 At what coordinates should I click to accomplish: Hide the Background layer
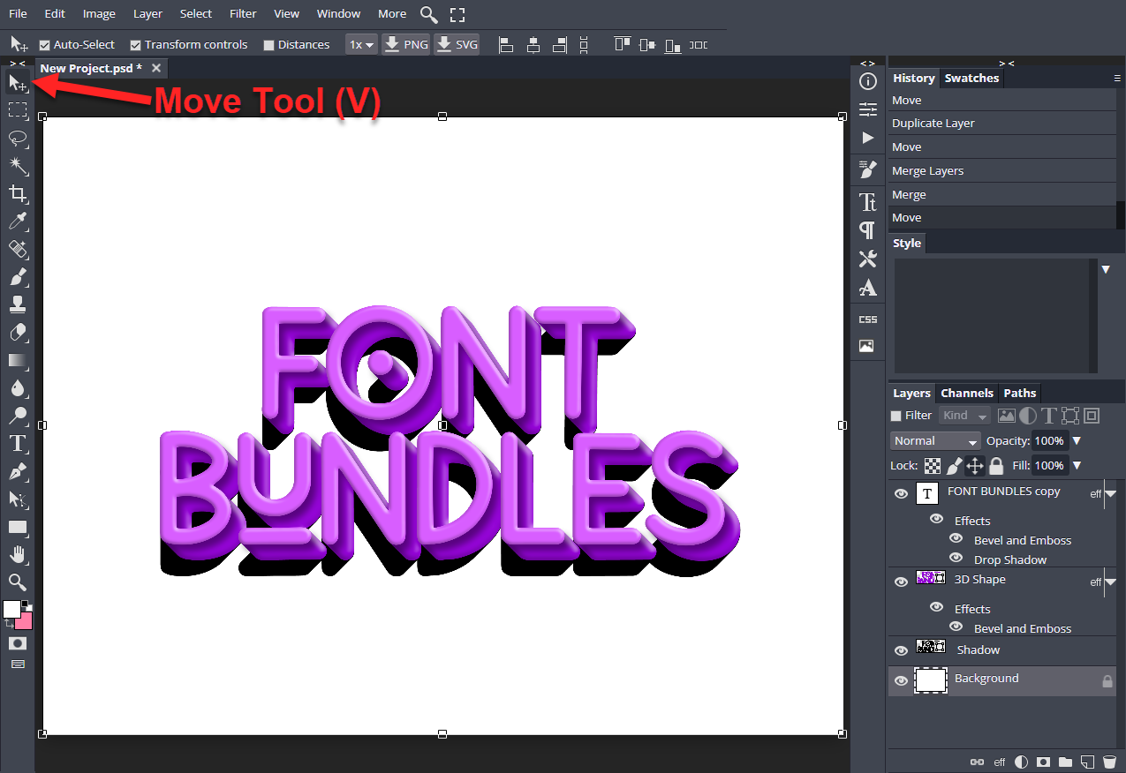901,681
